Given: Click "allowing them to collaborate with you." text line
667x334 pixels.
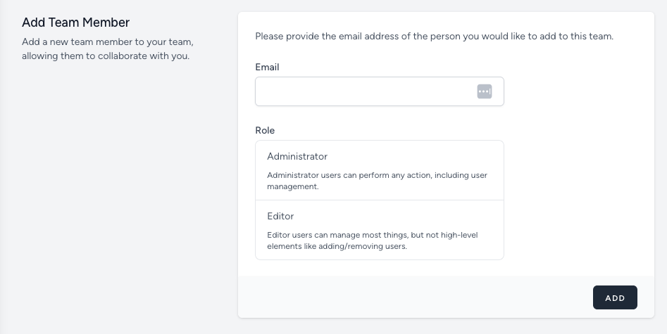Looking at the screenshot, I should [106, 56].
